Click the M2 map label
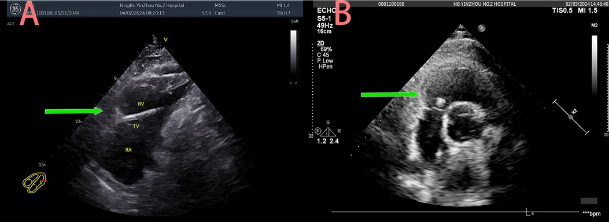Screen dimensions: 609x222 [595, 25]
